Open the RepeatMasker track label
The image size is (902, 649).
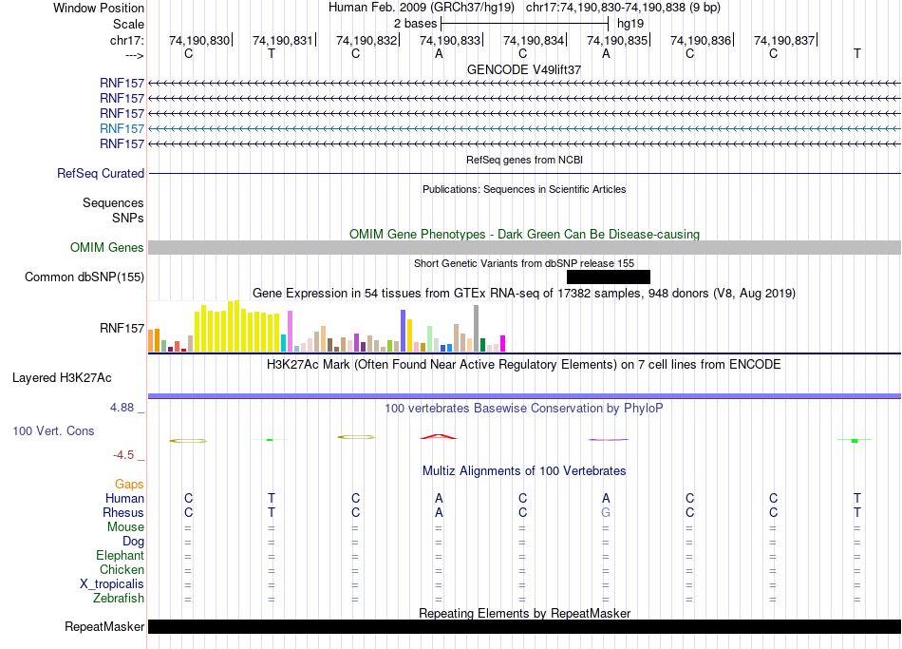(104, 626)
